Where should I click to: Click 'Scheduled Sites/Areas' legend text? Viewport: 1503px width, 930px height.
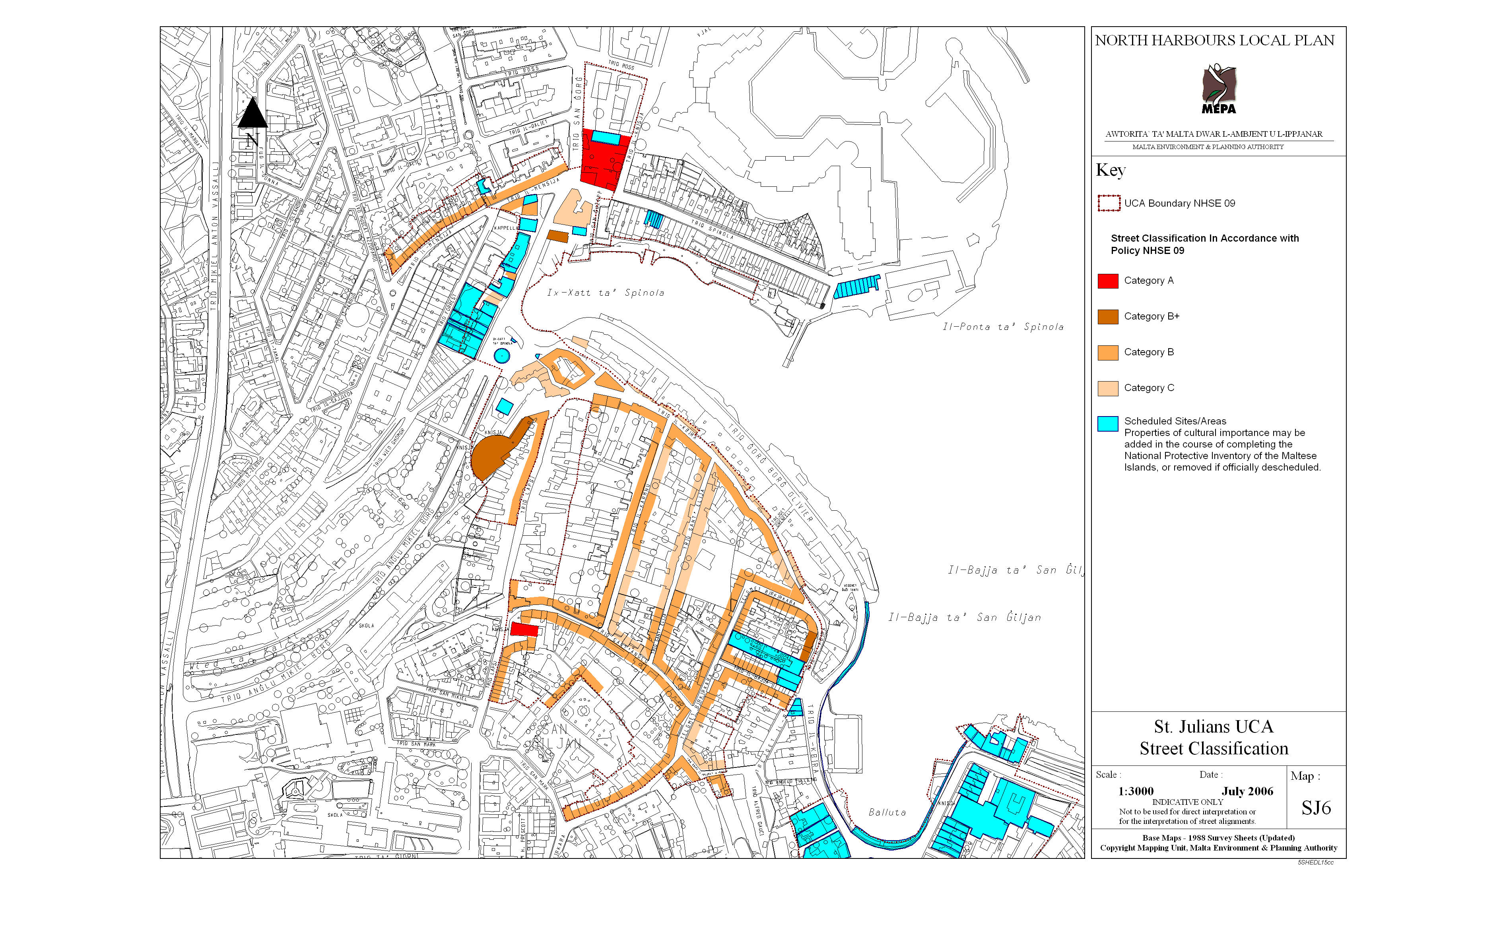[1175, 421]
